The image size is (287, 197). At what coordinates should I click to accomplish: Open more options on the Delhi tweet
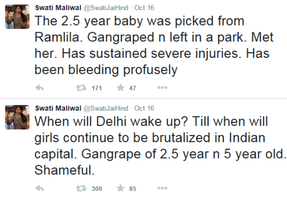click(x=162, y=188)
